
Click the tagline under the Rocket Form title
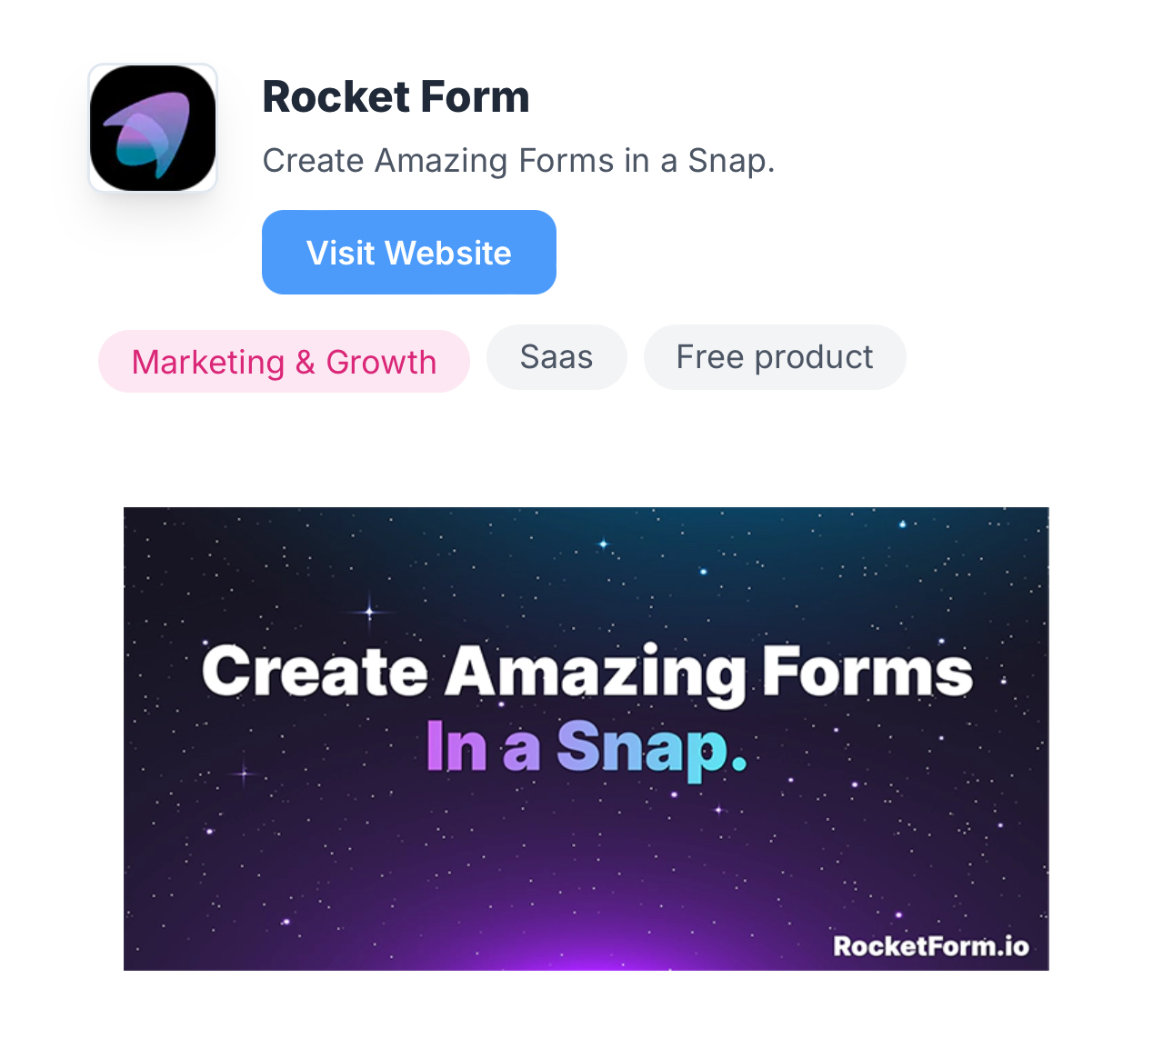(x=518, y=161)
